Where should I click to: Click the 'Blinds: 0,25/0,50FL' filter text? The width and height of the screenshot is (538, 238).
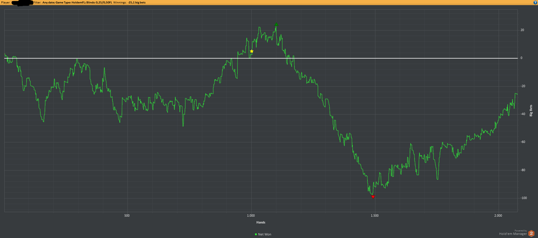click(99, 3)
